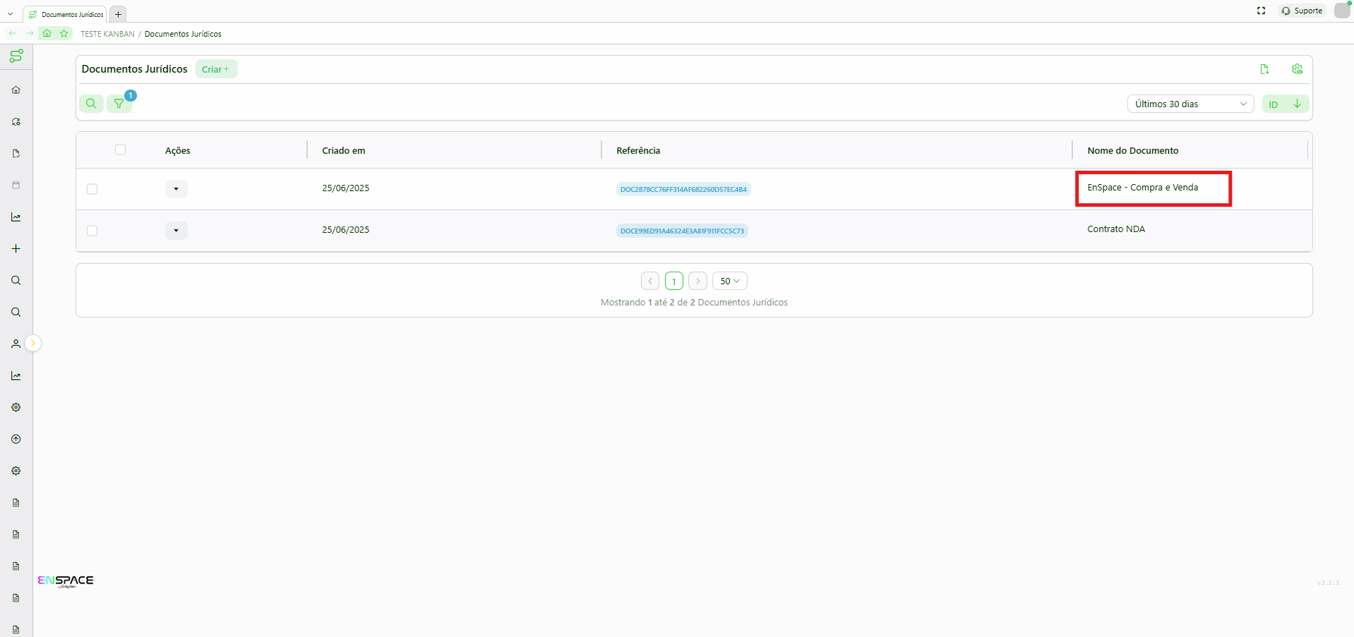This screenshot has width=1354, height=637.
Task: Open the Últimos 30 dias period dropdown
Action: [x=1190, y=104]
